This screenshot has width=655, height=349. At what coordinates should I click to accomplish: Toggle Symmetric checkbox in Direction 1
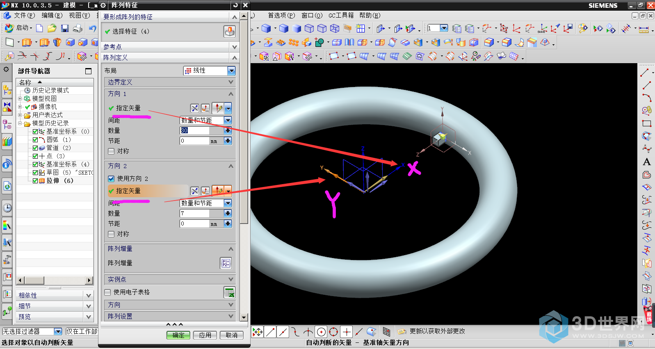click(111, 151)
